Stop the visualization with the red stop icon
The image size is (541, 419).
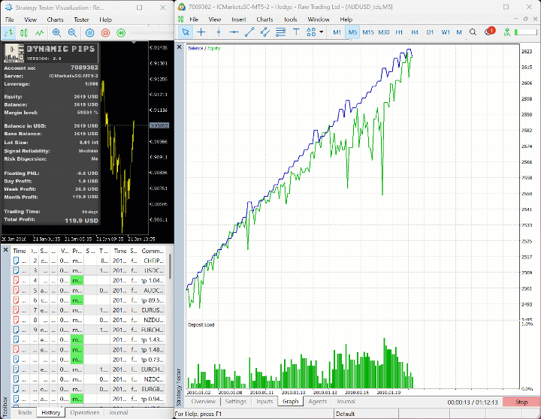coord(104,32)
